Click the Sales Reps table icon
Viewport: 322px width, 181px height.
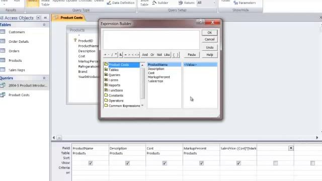(x=3, y=70)
